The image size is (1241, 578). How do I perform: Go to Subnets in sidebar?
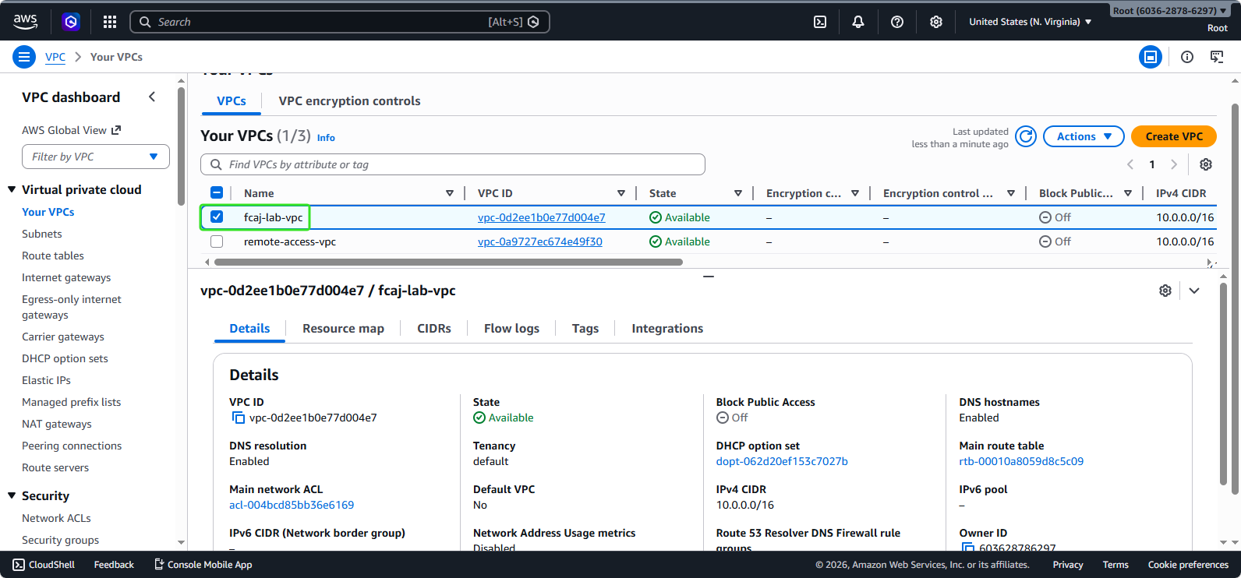tap(42, 234)
